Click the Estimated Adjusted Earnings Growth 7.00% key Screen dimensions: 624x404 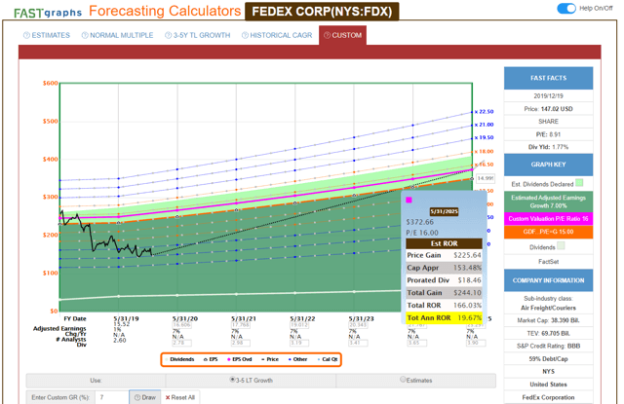click(x=548, y=202)
